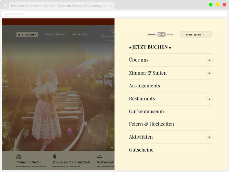The height and width of the screenshot is (172, 229).
Task: Select the Sommer label beside the switch
Action: [x=151, y=34]
